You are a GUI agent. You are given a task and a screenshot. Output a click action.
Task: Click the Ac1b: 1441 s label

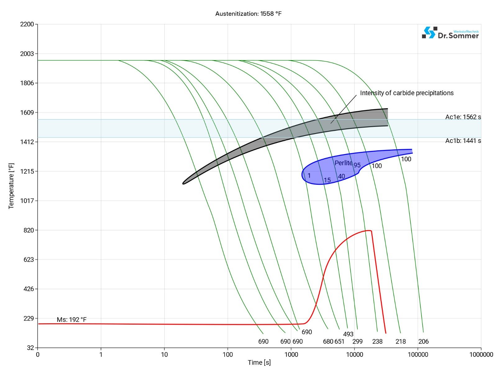tap(463, 141)
